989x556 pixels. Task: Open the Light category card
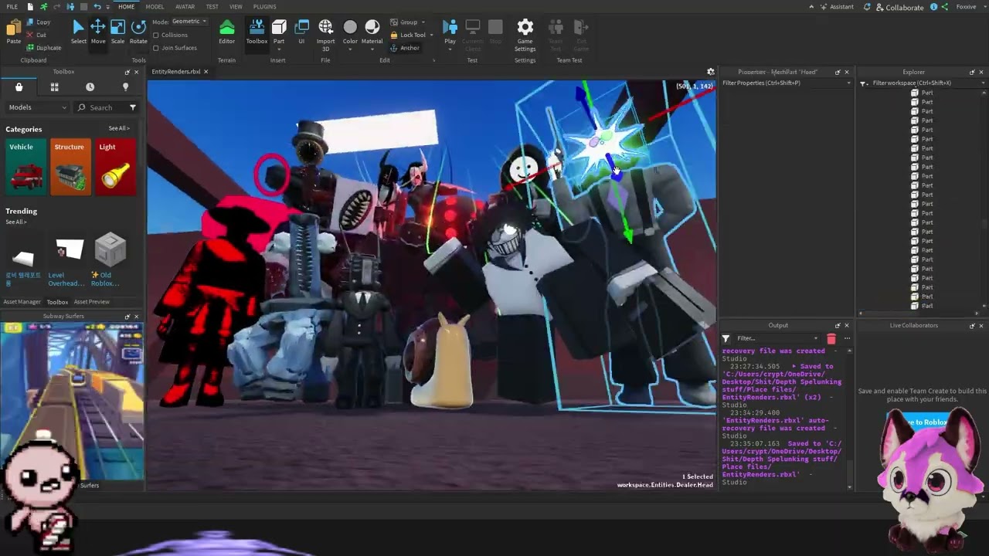pos(116,166)
